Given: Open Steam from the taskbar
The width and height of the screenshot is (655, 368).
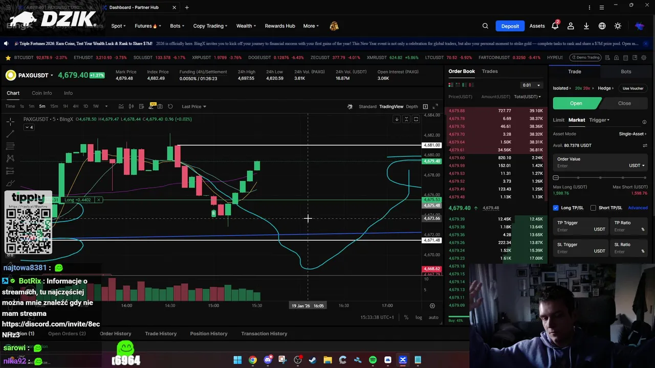Looking at the screenshot, I should 313,360.
